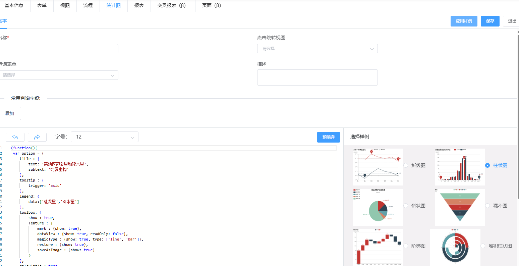
Task: Click the line chart sample thumbnail
Action: (378, 167)
